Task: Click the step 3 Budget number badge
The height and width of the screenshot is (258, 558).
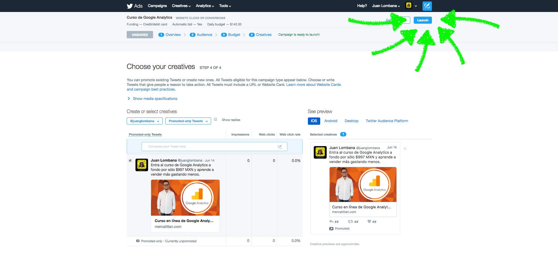Action: (x=224, y=35)
